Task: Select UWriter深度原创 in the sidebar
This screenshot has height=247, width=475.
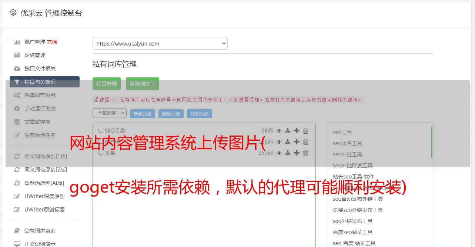Action: [44, 196]
